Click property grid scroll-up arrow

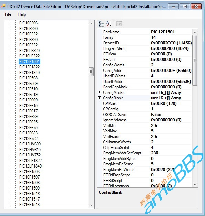tap(195, 32)
